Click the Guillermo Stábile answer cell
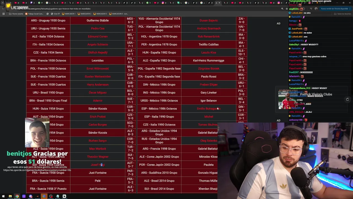Image resolution: width=353 pixels, height=199 pixels. click(98, 20)
